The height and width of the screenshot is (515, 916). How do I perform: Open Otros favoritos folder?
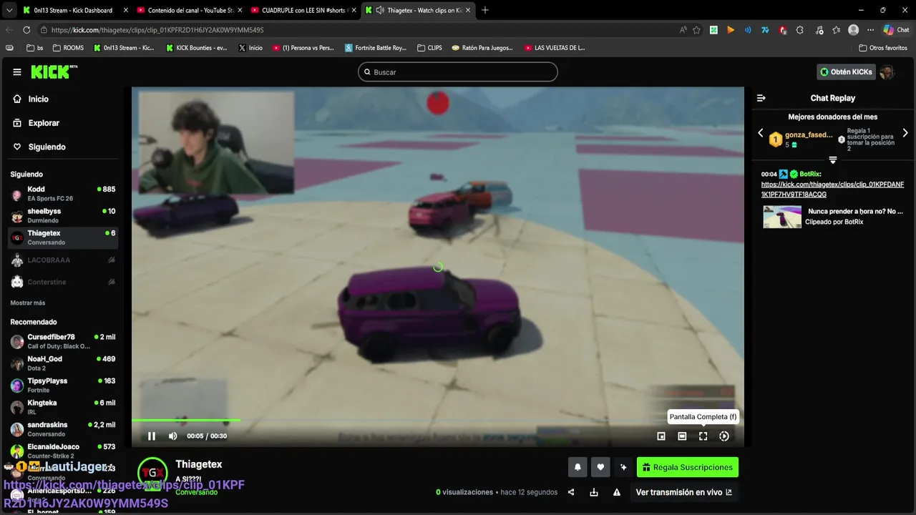point(883,48)
